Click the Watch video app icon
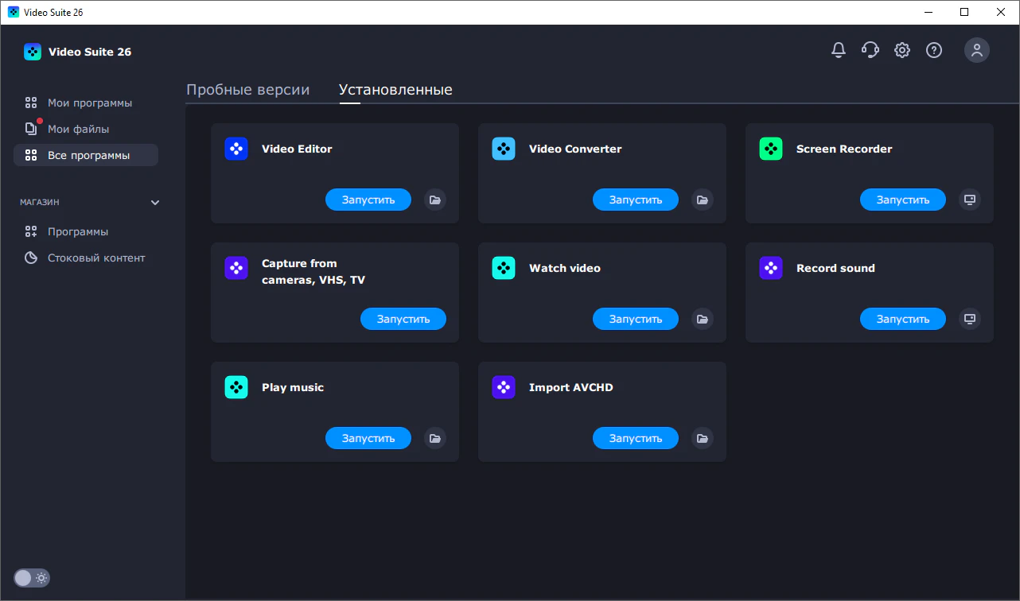Viewport: 1020px width, 601px height. coord(504,268)
